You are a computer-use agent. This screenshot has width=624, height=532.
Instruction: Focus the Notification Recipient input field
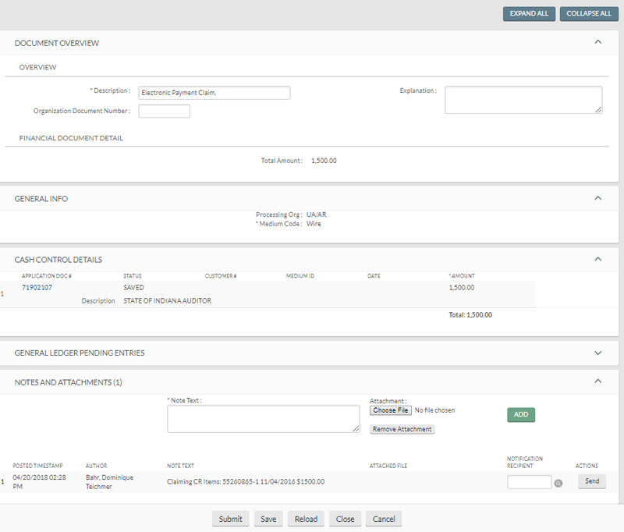pyautogui.click(x=529, y=482)
